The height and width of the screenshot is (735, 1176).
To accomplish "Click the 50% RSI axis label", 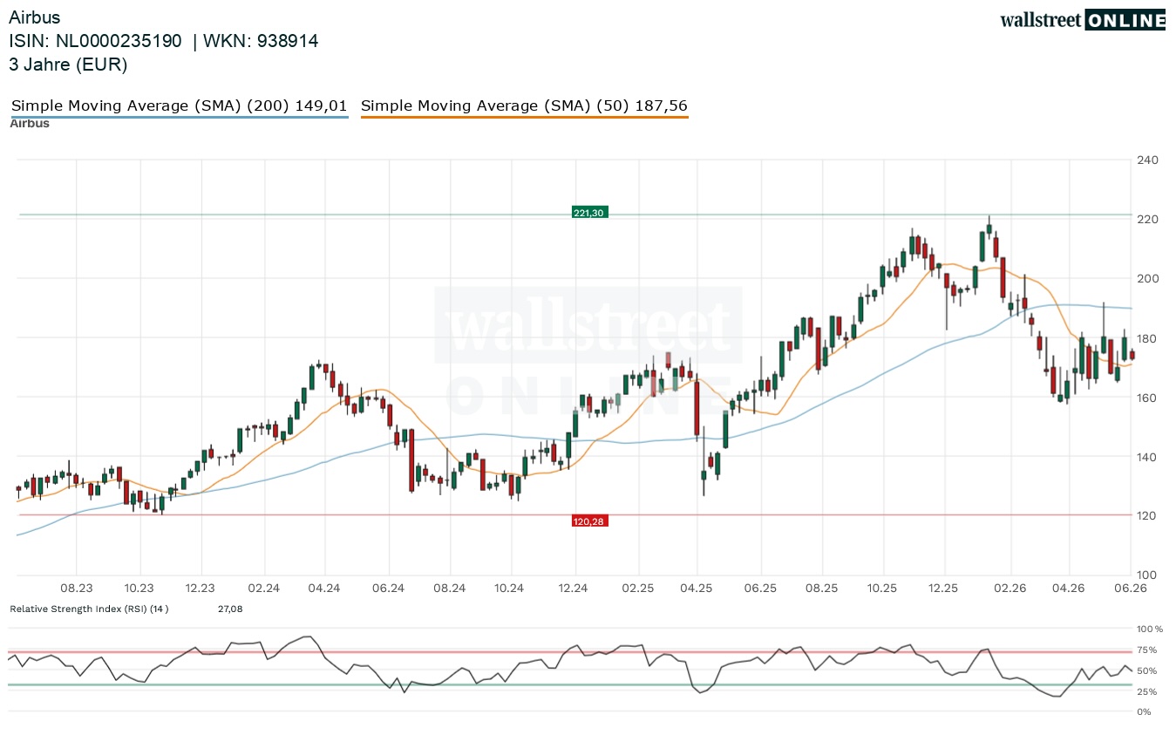I will (x=1148, y=670).
